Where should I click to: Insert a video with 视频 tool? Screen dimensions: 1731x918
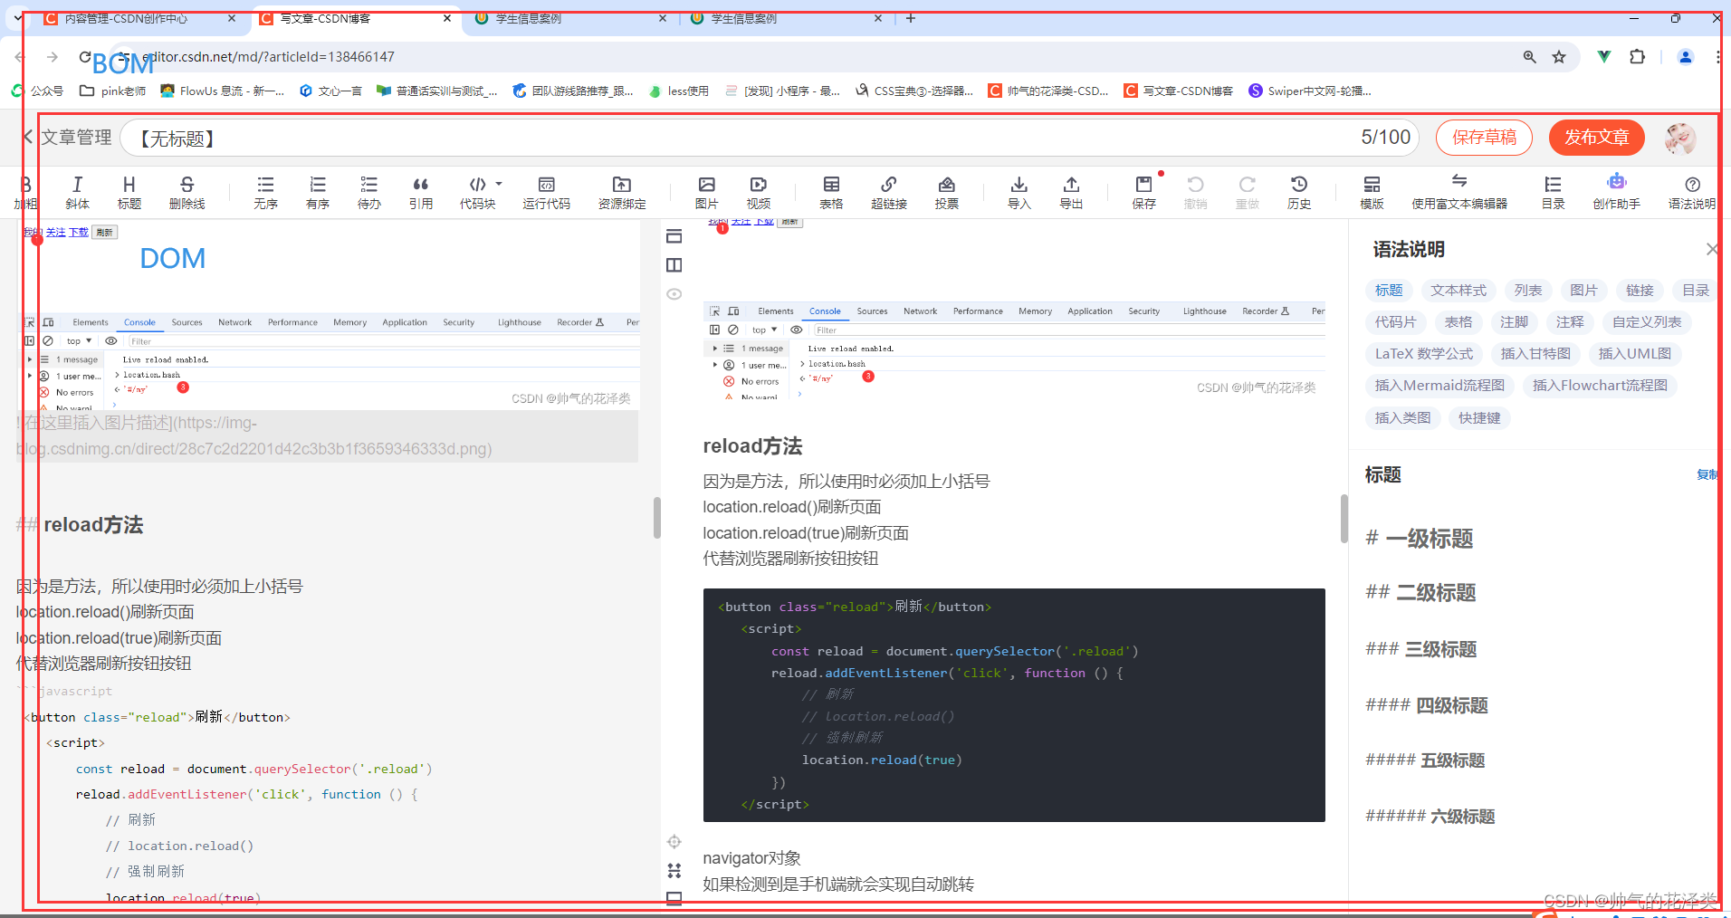pyautogui.click(x=759, y=193)
